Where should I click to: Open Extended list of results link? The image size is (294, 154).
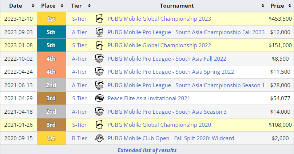[147, 150]
